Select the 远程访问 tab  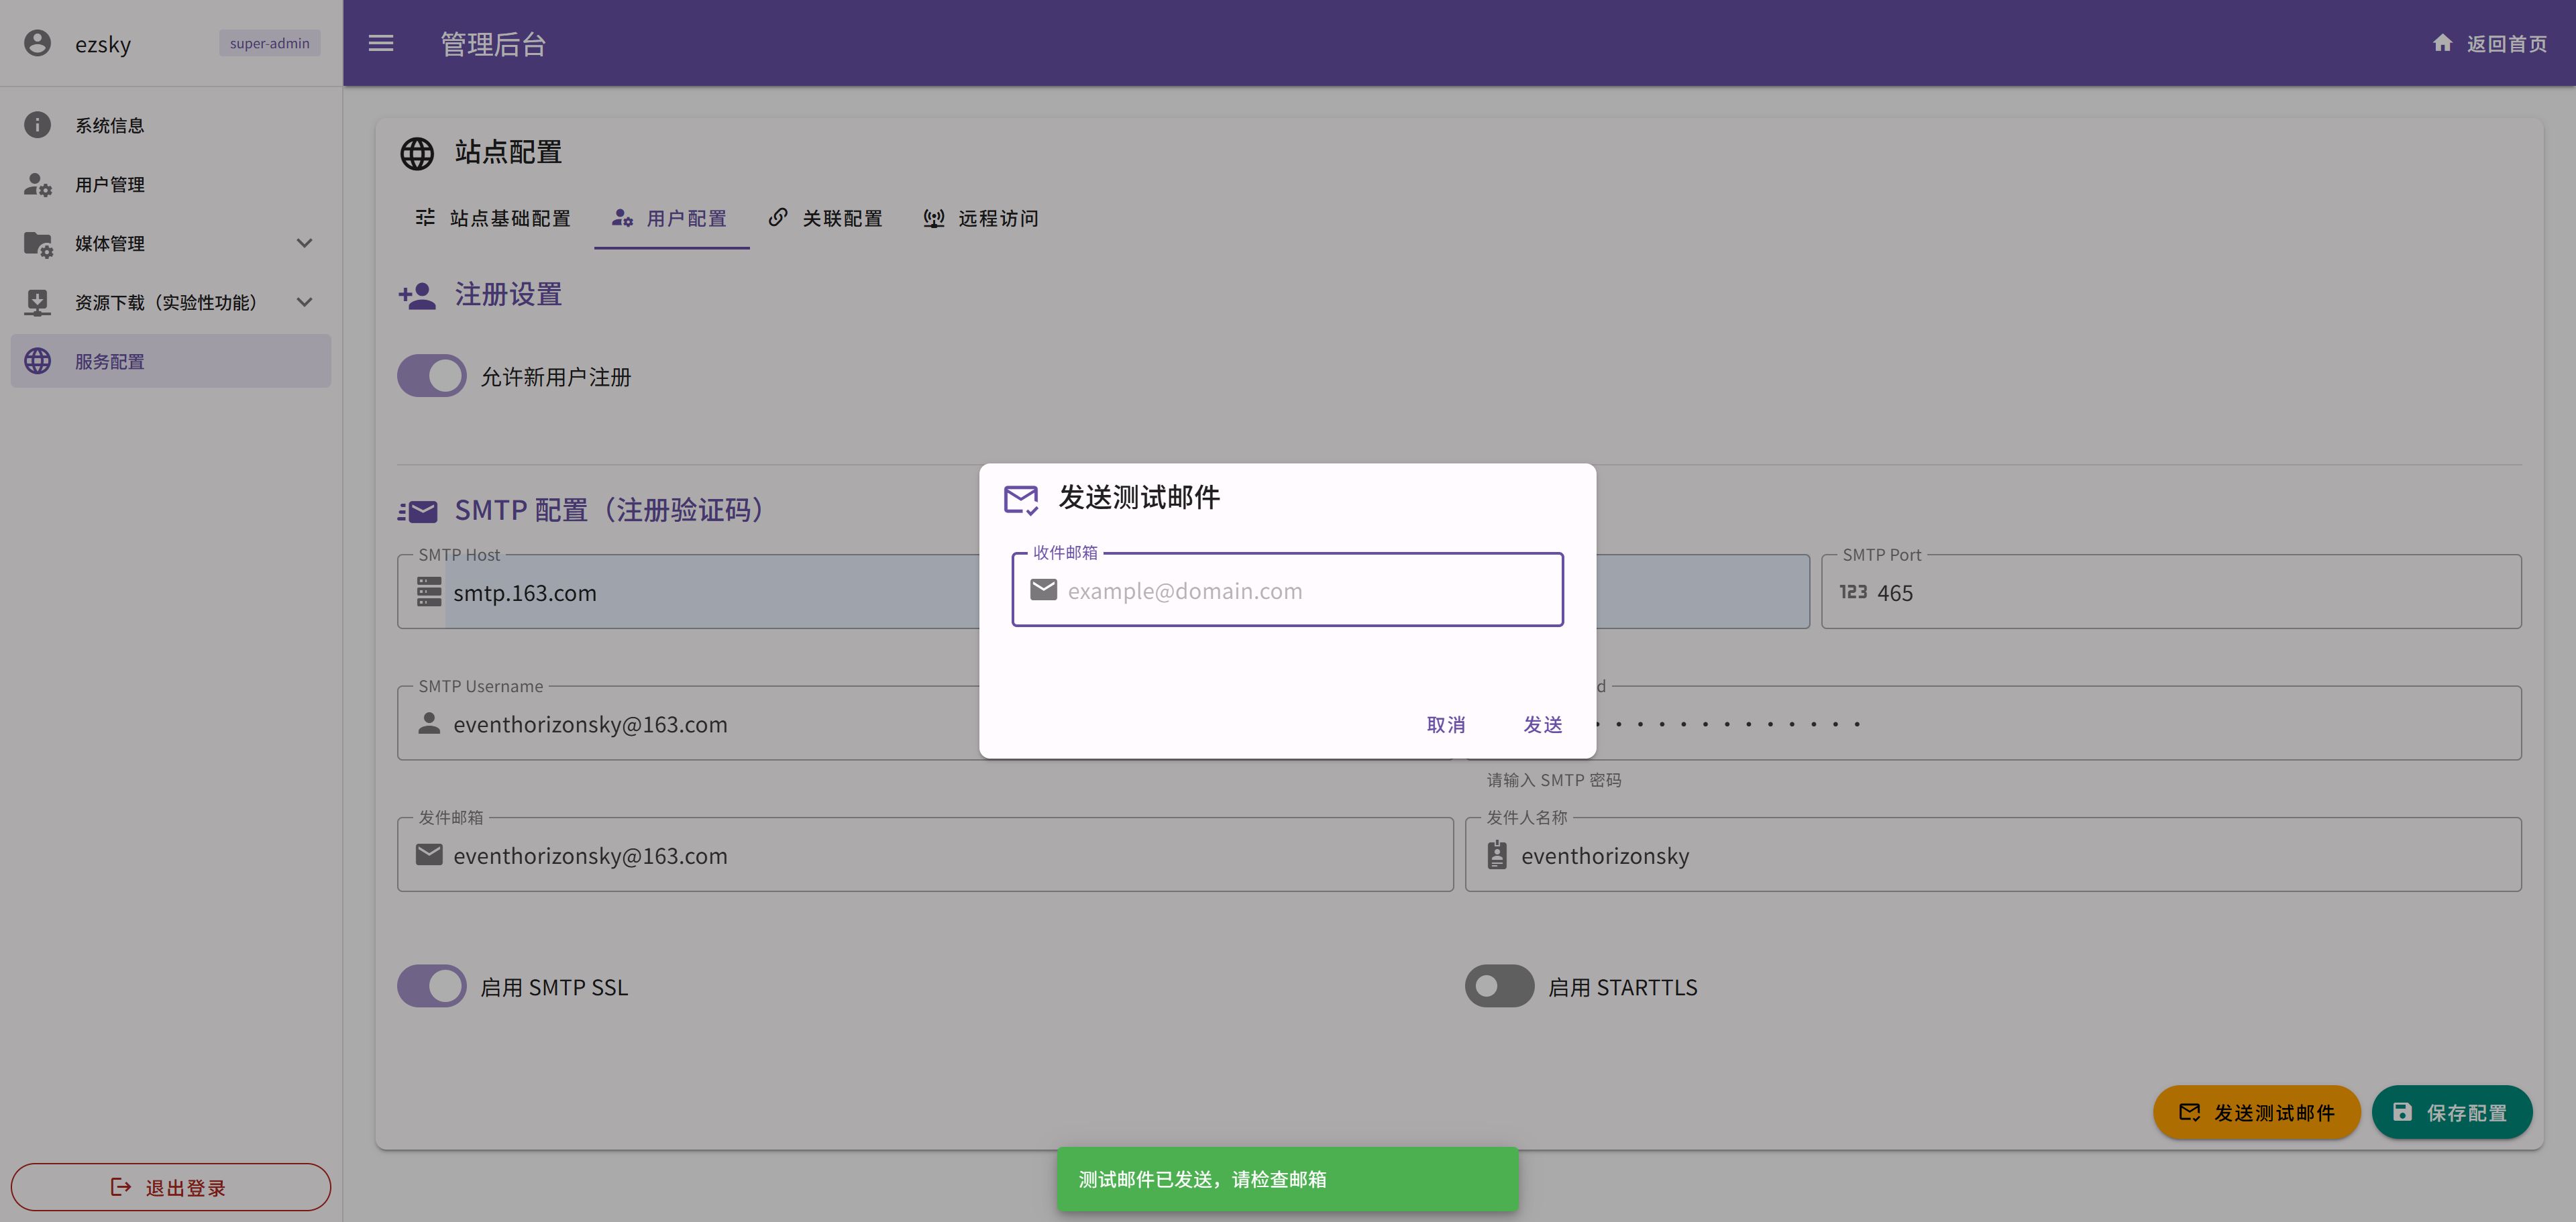(x=981, y=218)
